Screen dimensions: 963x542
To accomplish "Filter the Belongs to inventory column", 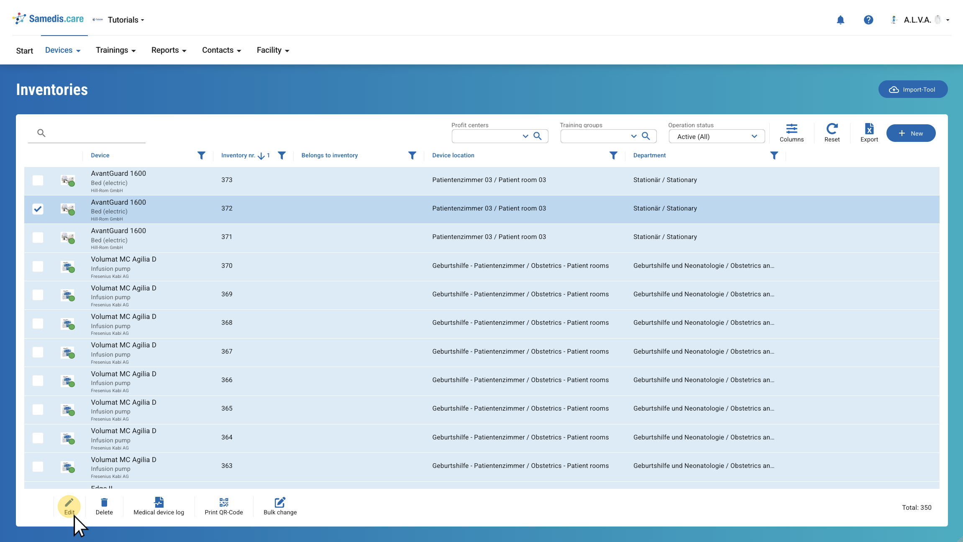I will [x=412, y=156].
